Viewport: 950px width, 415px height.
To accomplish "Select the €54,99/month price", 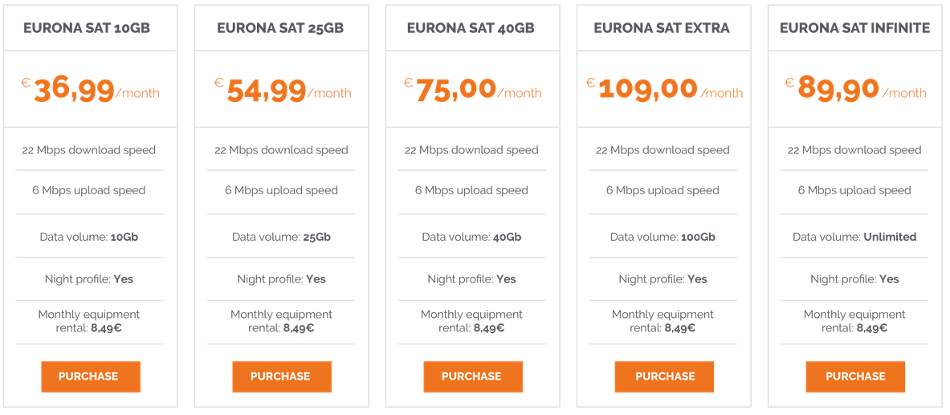I will click(x=283, y=90).
